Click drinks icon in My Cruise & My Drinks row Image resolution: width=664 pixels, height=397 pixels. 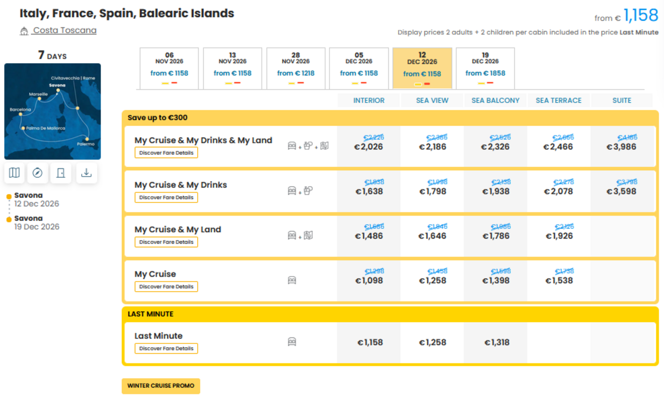(308, 191)
